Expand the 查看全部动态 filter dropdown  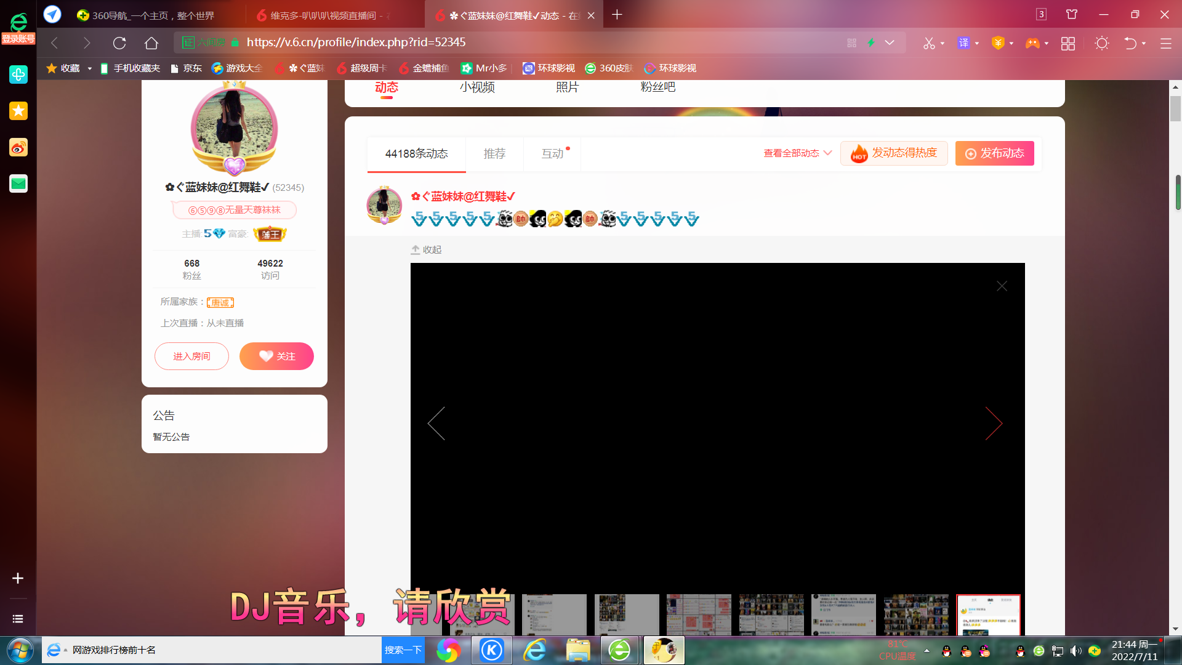coord(798,153)
